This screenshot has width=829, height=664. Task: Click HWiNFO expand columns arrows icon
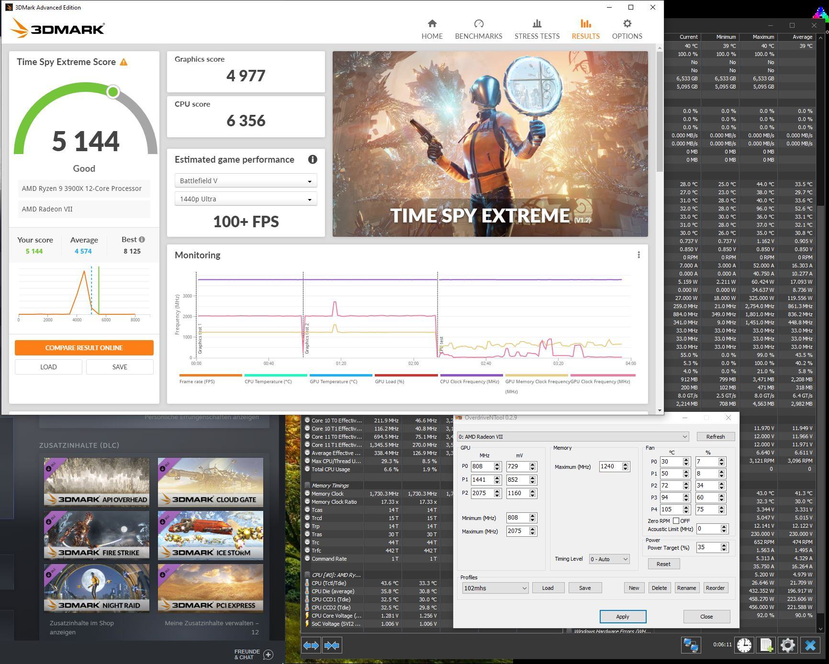coord(311,646)
